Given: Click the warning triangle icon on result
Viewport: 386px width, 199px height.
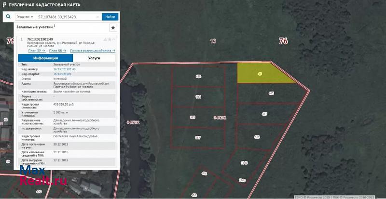Looking at the screenshot, I should point(106,39).
